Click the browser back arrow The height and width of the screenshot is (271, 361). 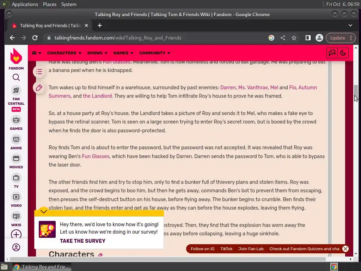point(12,38)
